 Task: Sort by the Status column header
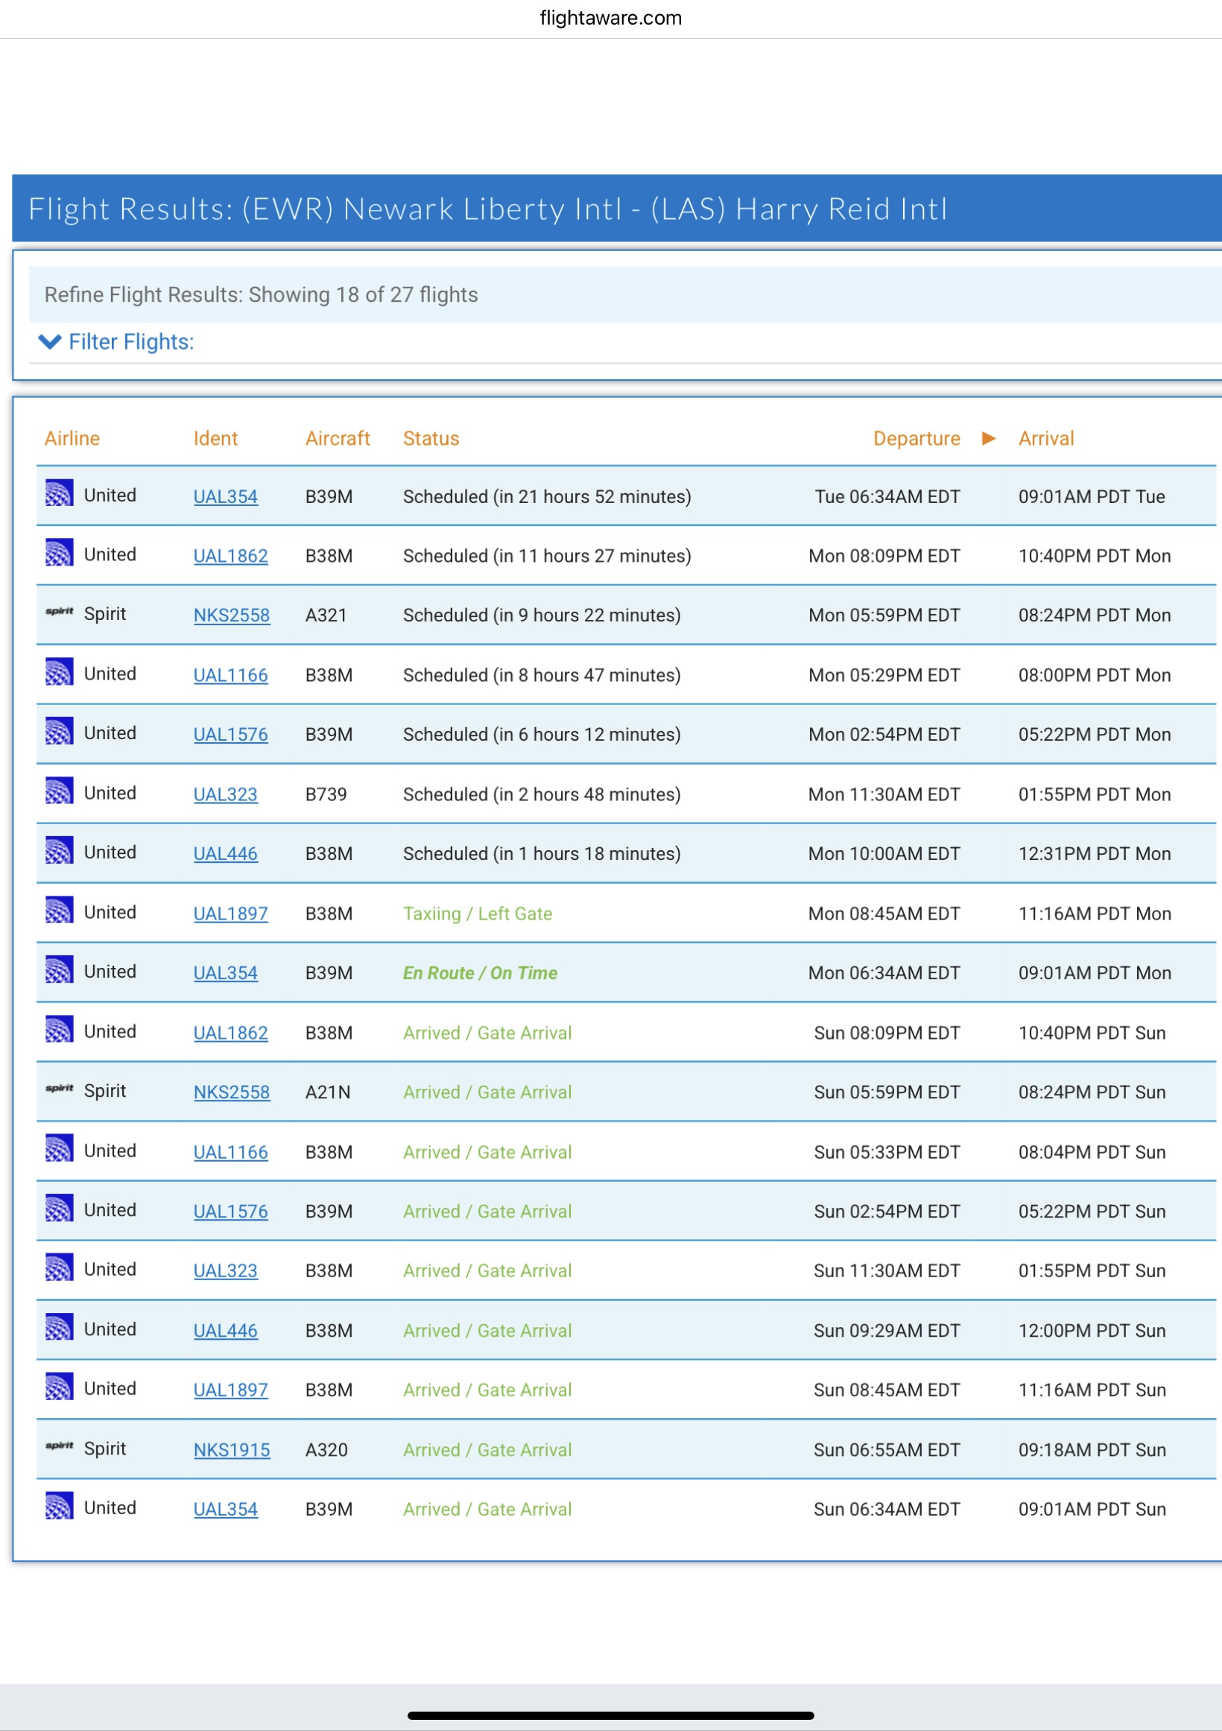pyautogui.click(x=431, y=439)
